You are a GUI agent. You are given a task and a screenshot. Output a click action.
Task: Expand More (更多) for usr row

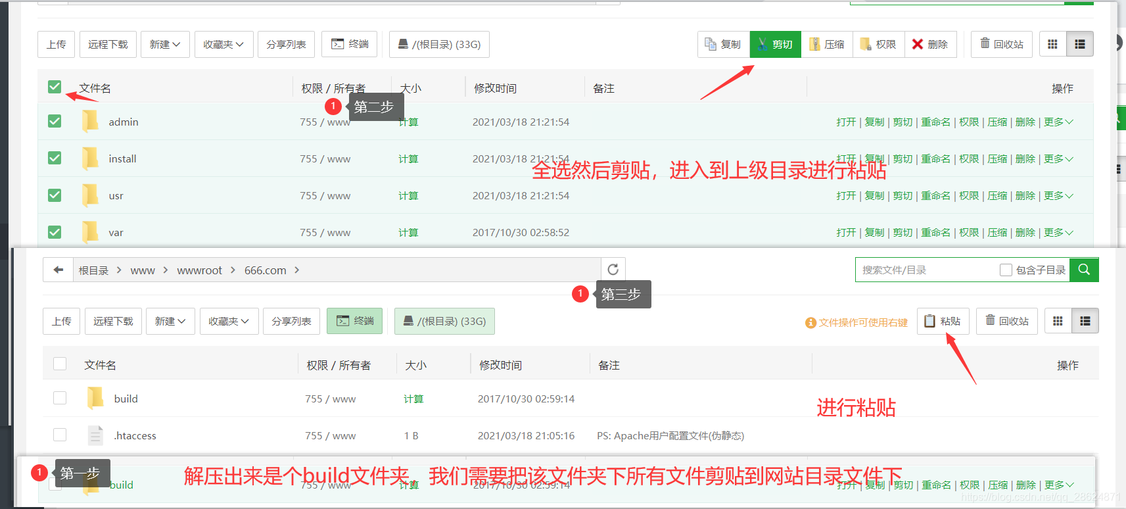click(1058, 195)
